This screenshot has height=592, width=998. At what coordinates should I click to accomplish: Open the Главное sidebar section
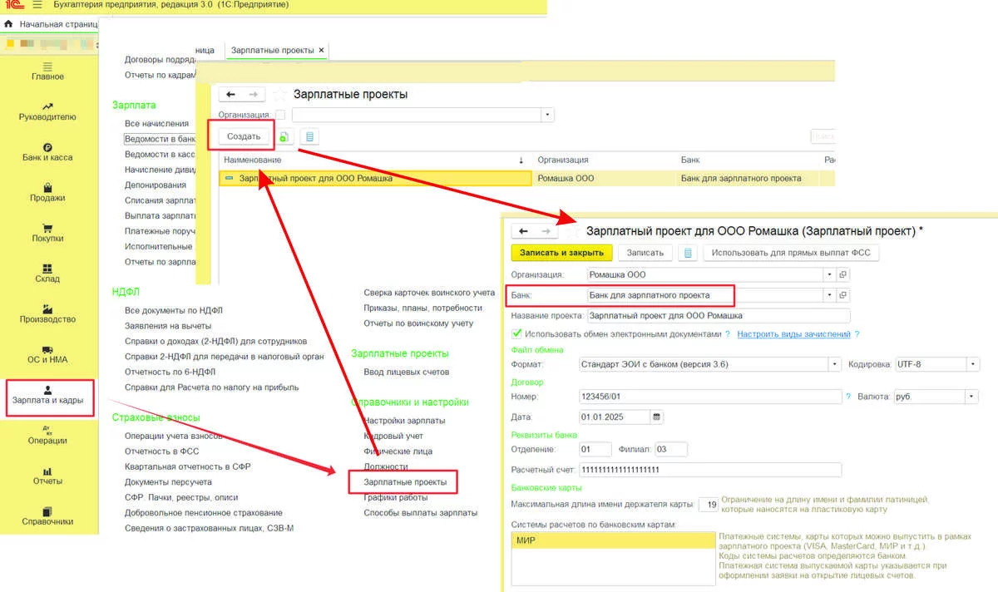(x=47, y=71)
